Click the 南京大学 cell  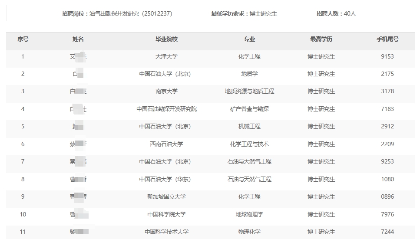166,91
